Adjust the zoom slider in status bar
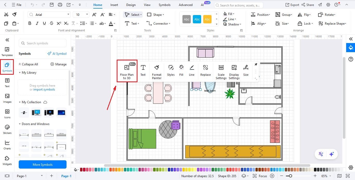 coord(291,176)
